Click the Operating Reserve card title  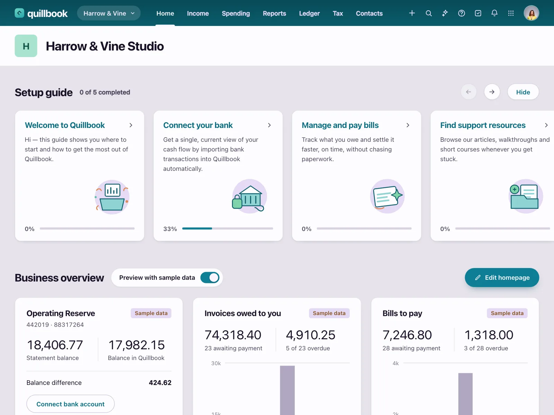(61, 313)
